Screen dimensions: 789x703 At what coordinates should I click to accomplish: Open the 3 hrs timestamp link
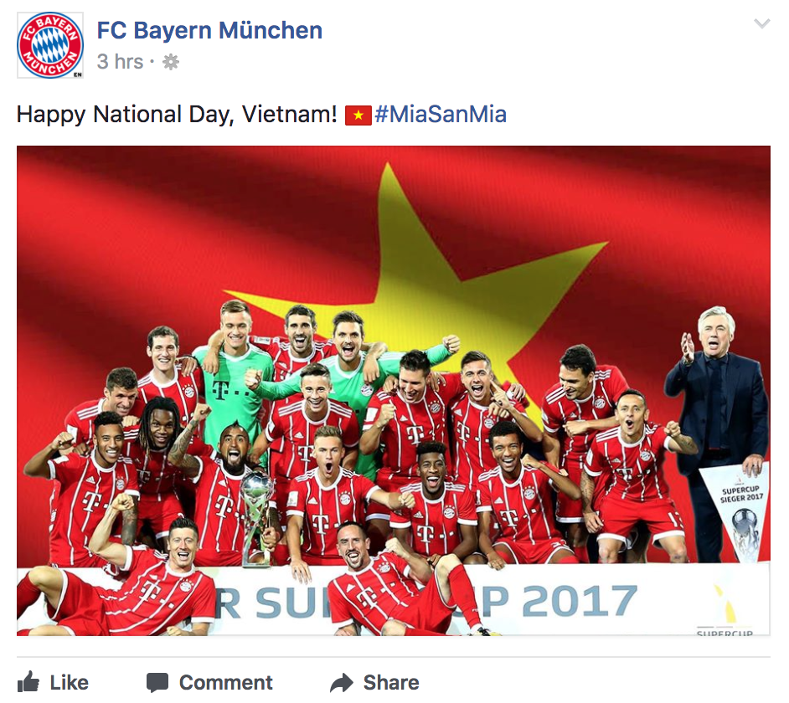pos(120,62)
